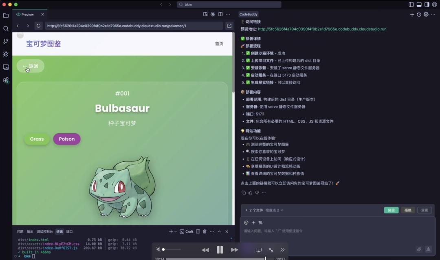Click the @ mention icon in chat input

tap(246, 223)
